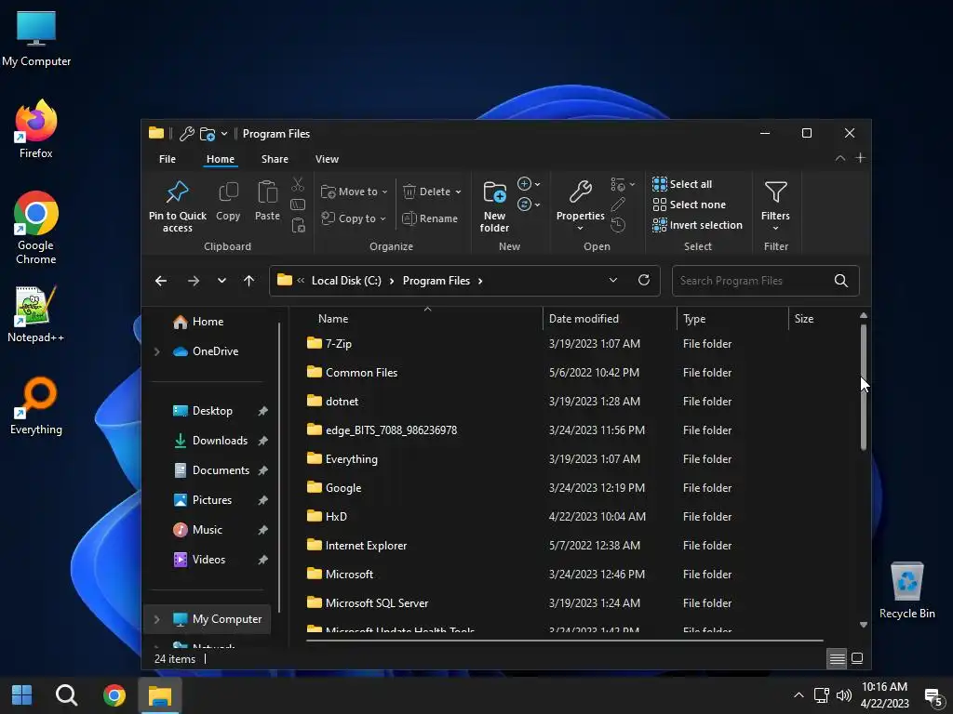Switch to large icons view in status bar
The image size is (953, 714).
tap(857, 659)
